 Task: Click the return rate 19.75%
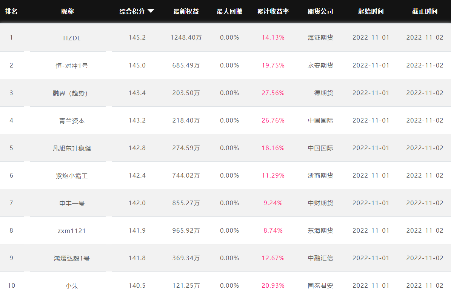pos(273,66)
